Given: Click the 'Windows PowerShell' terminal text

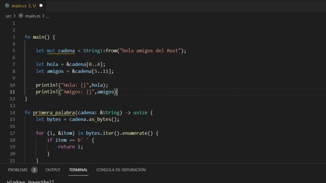Looking at the screenshot, I should [31, 181].
